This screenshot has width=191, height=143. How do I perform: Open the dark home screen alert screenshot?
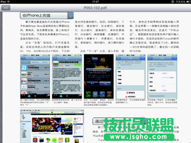(x=99, y=76)
